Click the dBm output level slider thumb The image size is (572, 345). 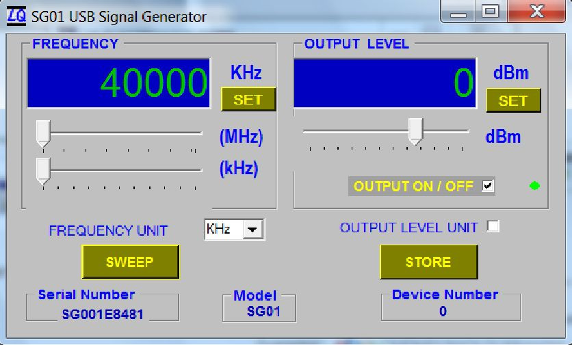tap(415, 132)
